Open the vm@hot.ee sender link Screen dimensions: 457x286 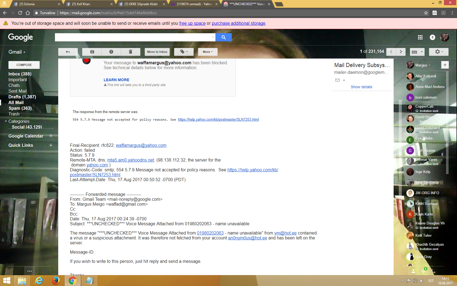point(285,233)
